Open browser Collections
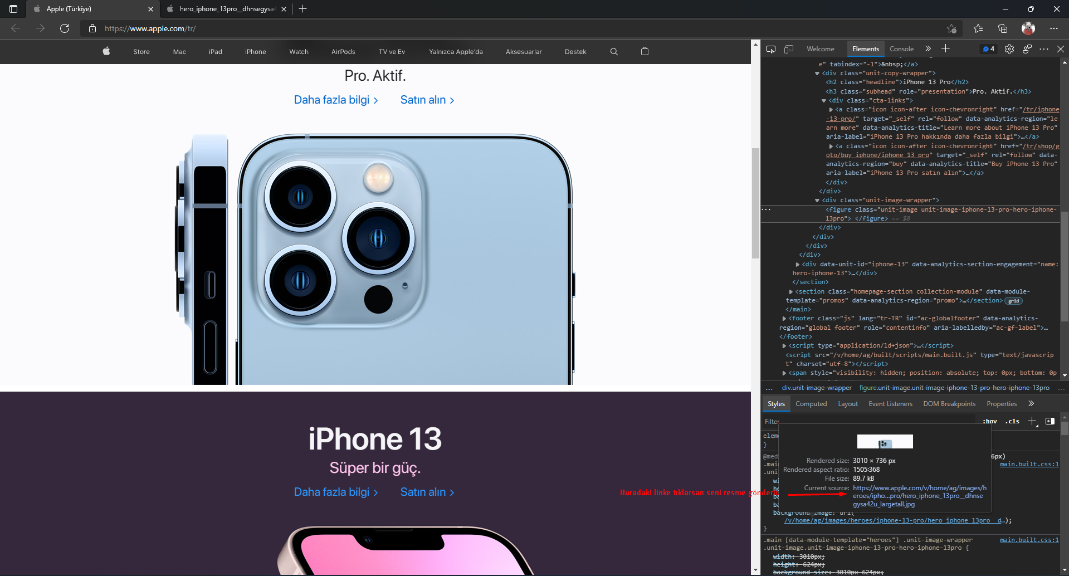The width and height of the screenshot is (1069, 576). [x=1003, y=28]
